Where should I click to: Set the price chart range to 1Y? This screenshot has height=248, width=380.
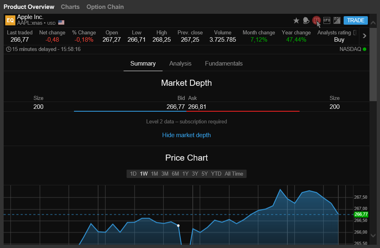186,174
